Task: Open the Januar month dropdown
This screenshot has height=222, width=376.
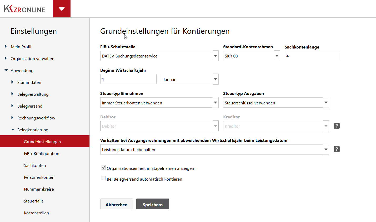Action: [190, 79]
